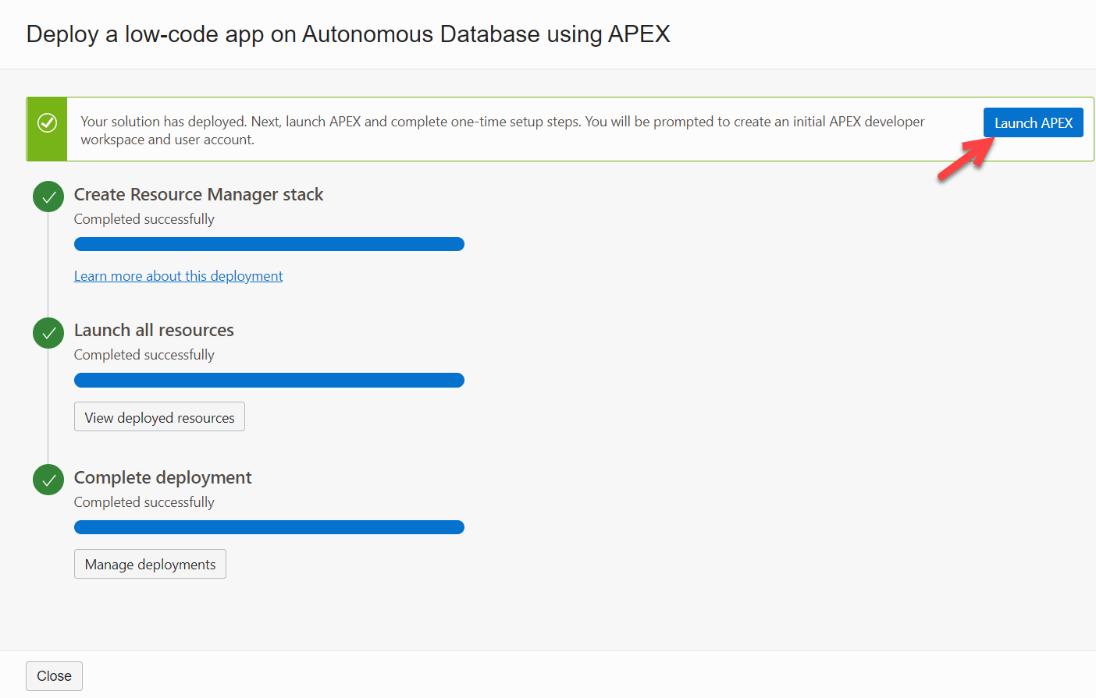Click the View deployed resources button
Screen dimensions: 1096x698
pyautogui.click(x=159, y=416)
